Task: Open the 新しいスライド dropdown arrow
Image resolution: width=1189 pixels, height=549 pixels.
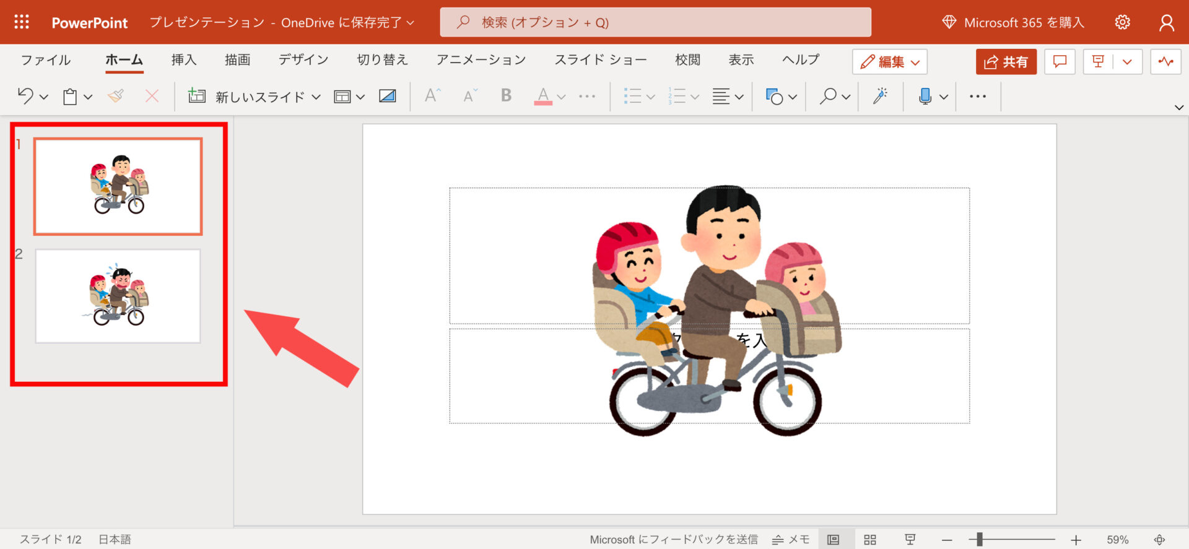Action: (316, 97)
